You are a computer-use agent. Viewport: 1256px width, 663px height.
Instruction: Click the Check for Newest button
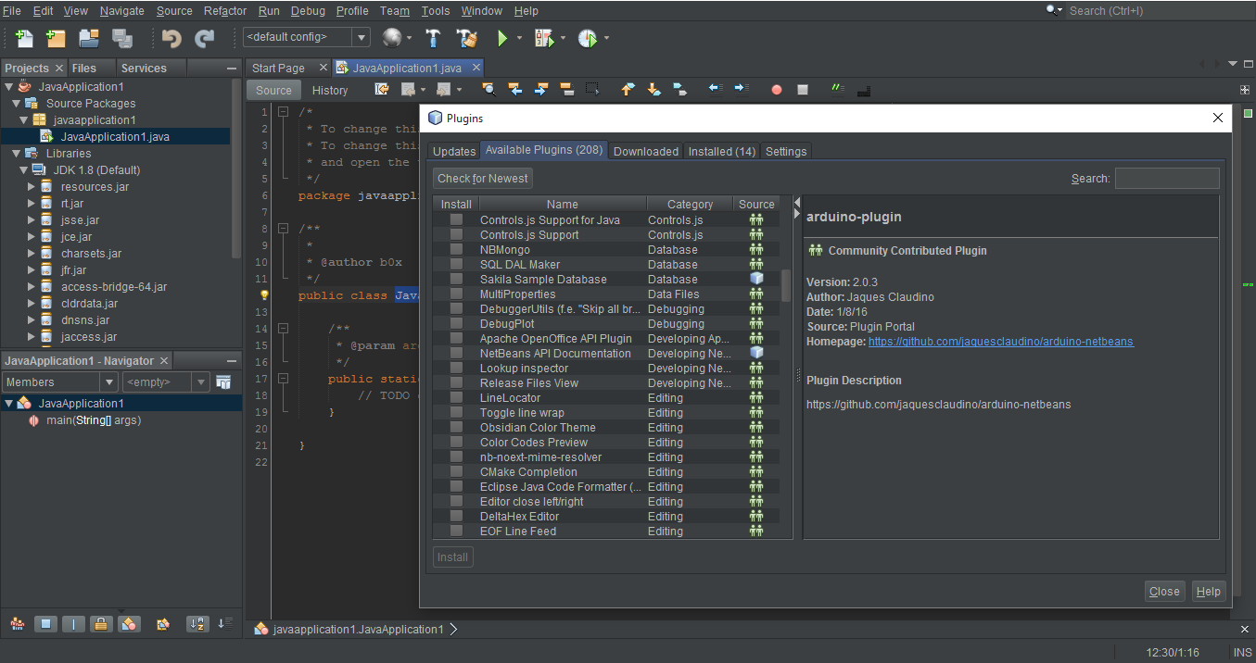(x=483, y=179)
